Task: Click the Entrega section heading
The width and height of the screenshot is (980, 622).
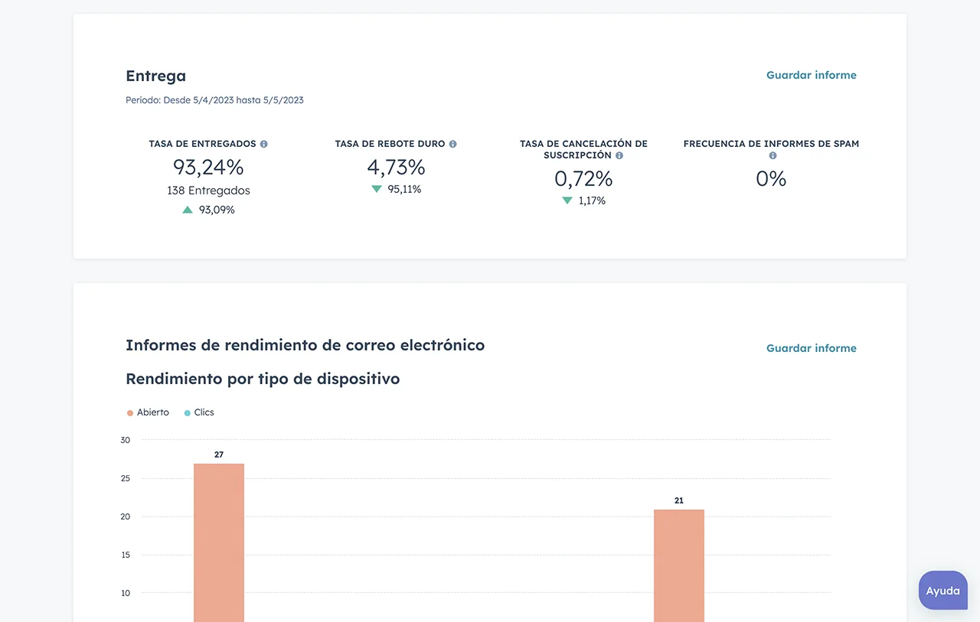Action: 155,76
